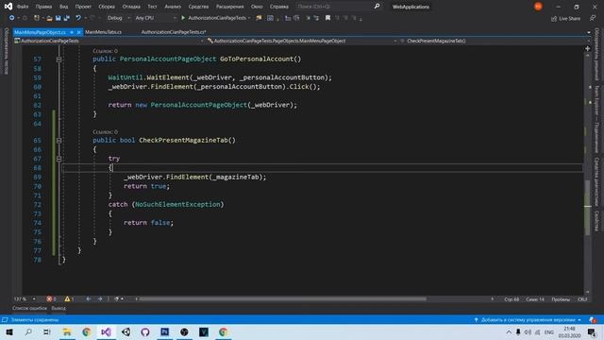The image size is (604, 340).
Task: Collapse the try block outline
Action: pos(59,159)
